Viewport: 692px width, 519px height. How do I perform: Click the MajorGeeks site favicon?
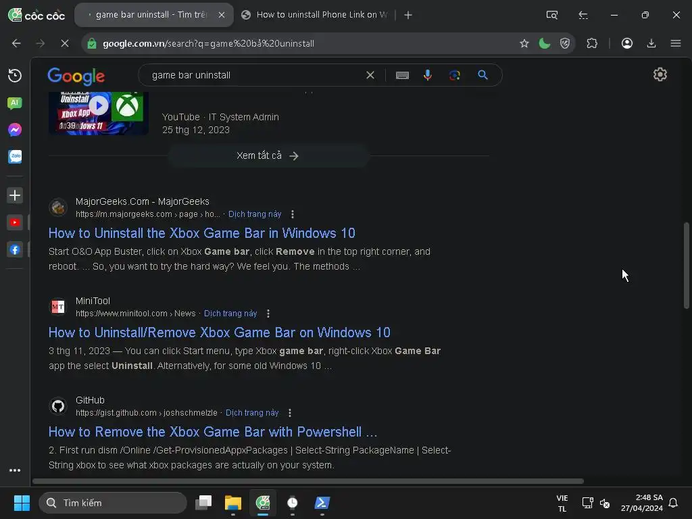[58, 207]
